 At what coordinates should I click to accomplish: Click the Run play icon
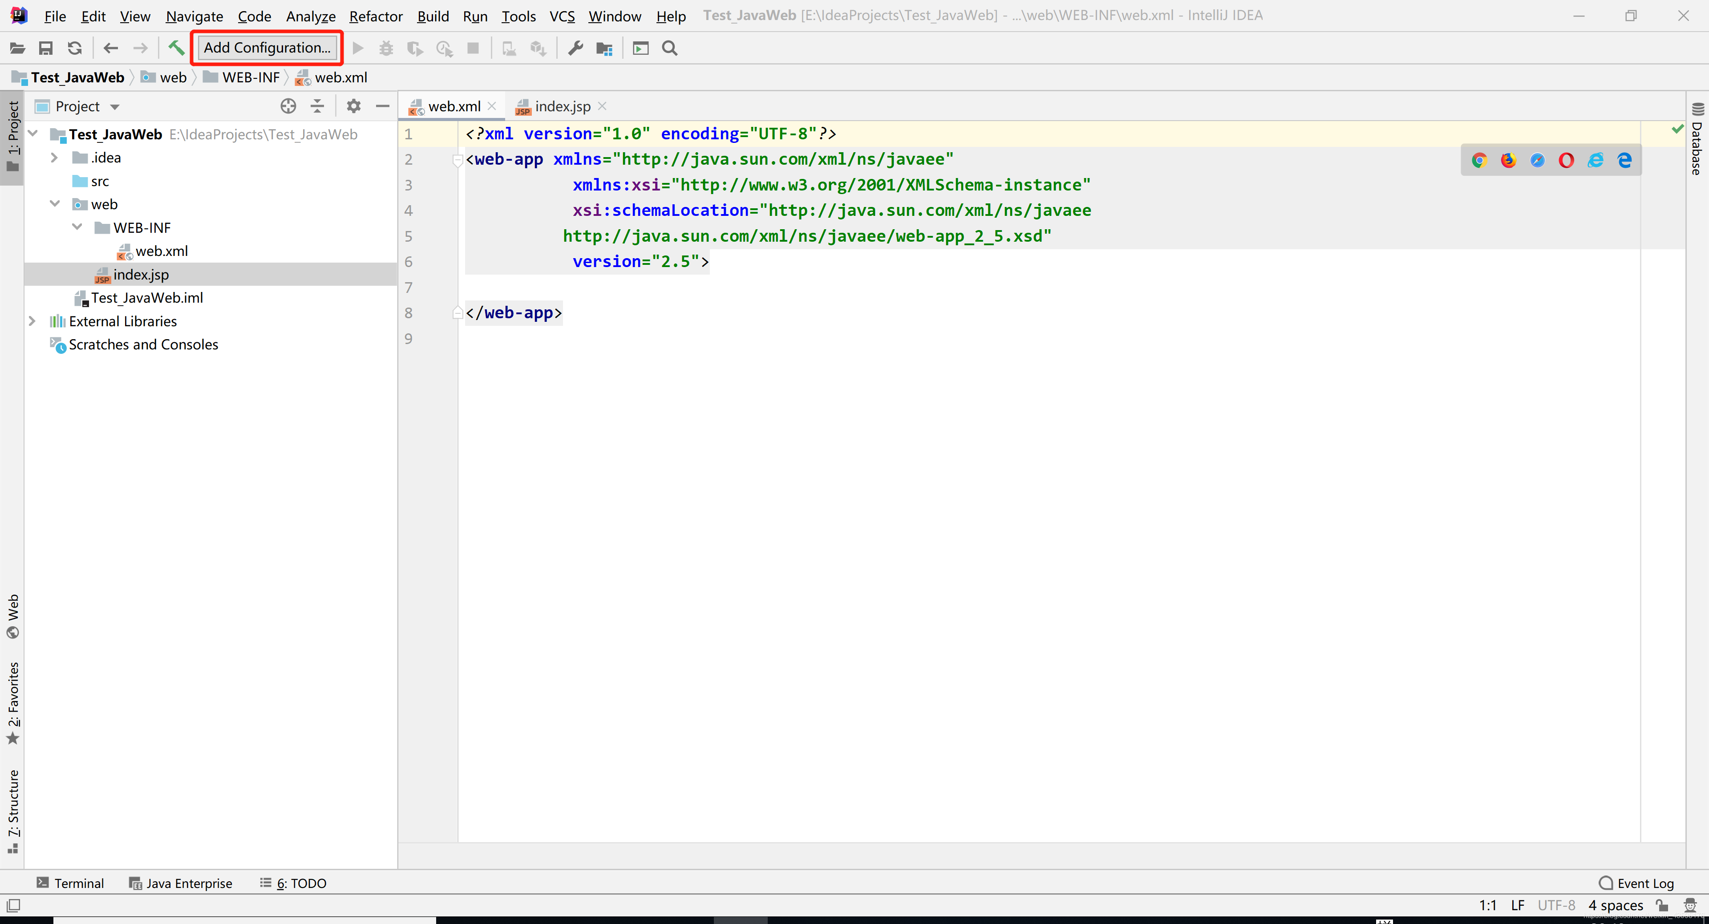coord(357,48)
